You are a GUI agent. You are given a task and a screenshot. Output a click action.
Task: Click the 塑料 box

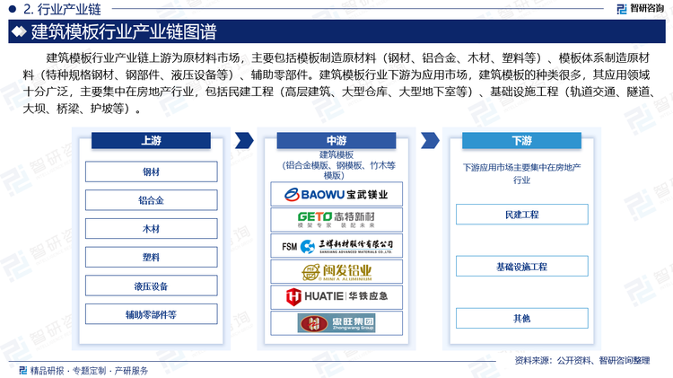click(151, 258)
